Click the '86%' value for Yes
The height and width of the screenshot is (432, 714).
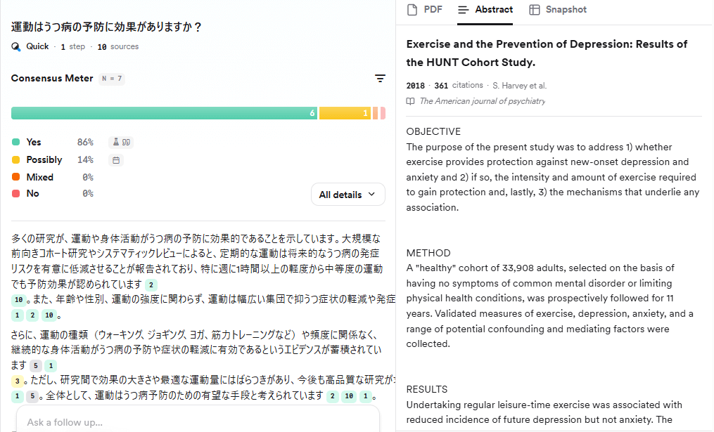[85, 143]
